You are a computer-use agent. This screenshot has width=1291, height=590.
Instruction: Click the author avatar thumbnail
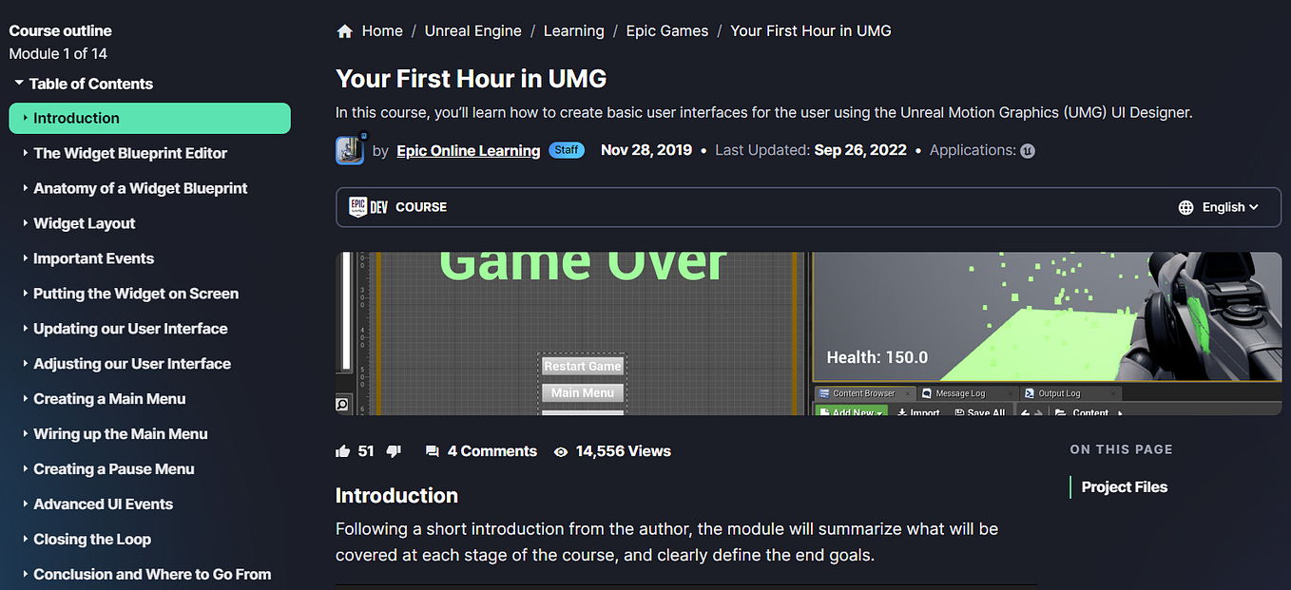tap(350, 150)
